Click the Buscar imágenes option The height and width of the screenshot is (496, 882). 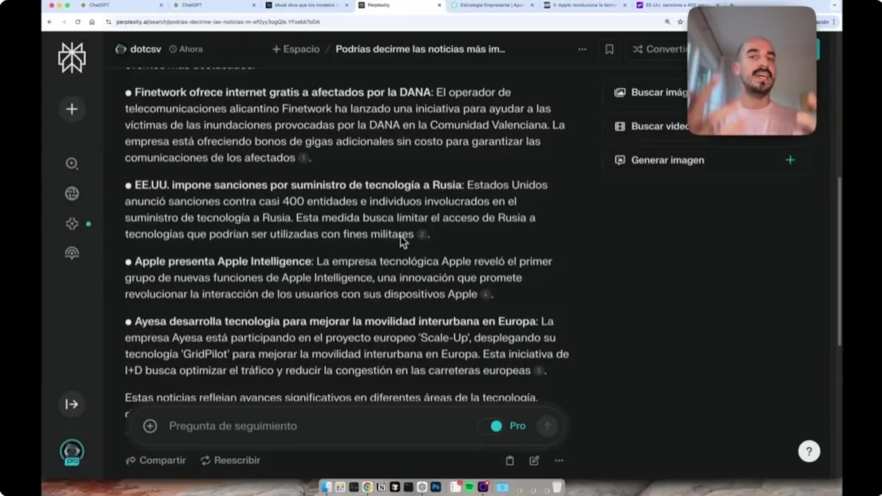pos(650,92)
